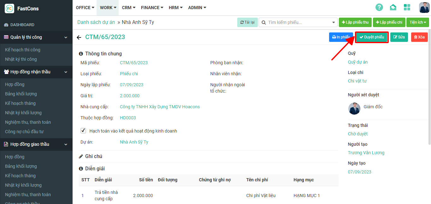
Task: Click the Duyệt phiếu approve button
Action: [372, 37]
